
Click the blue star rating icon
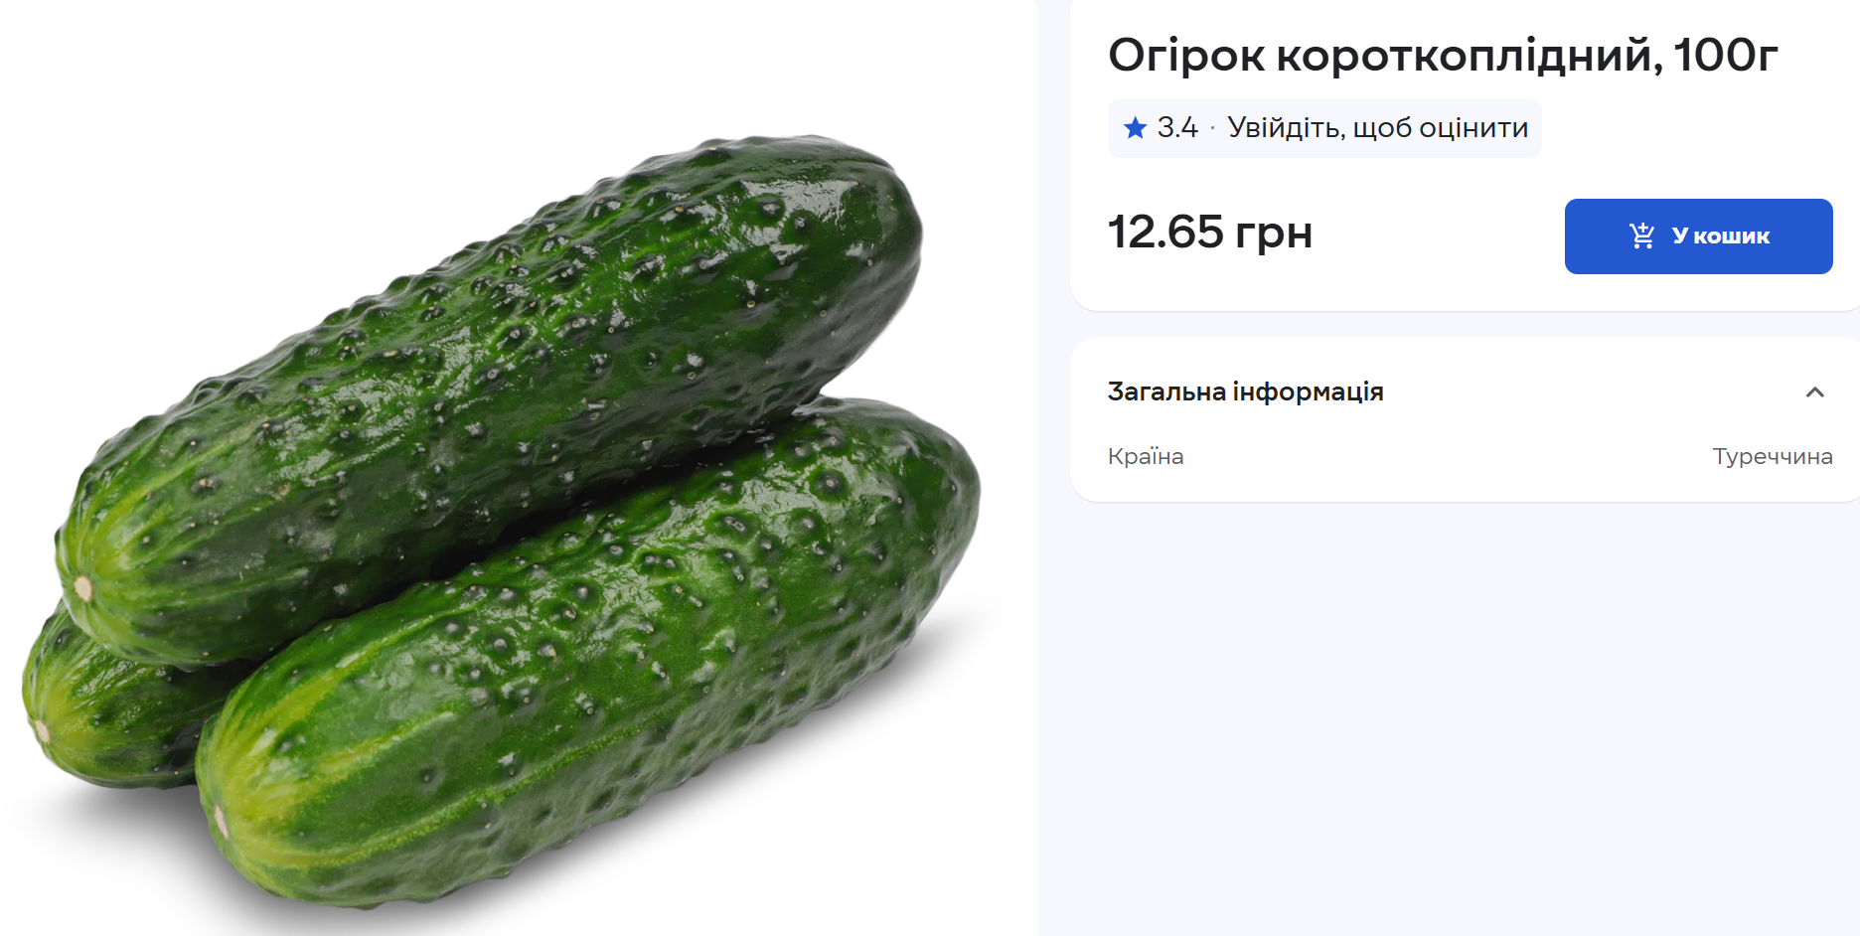pos(1135,127)
